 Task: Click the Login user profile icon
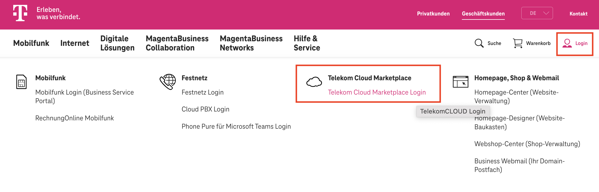point(567,43)
